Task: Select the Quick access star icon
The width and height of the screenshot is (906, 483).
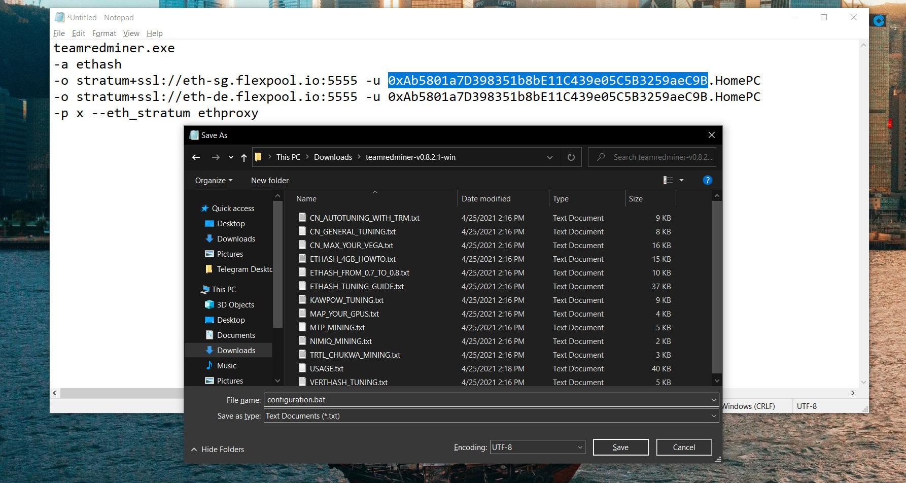Action: (205, 209)
